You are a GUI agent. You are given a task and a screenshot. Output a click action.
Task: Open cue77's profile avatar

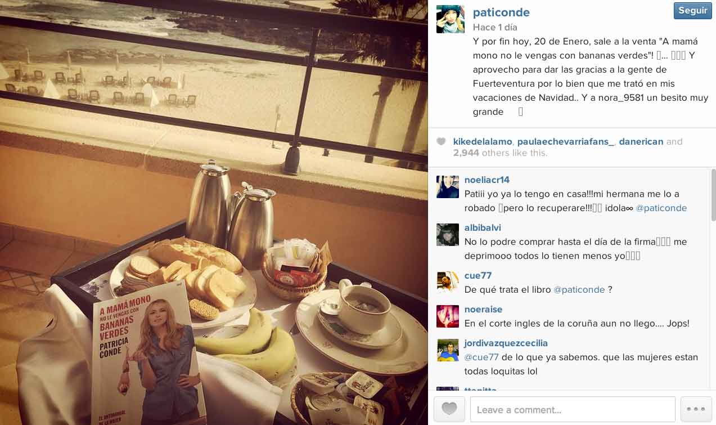point(448,282)
